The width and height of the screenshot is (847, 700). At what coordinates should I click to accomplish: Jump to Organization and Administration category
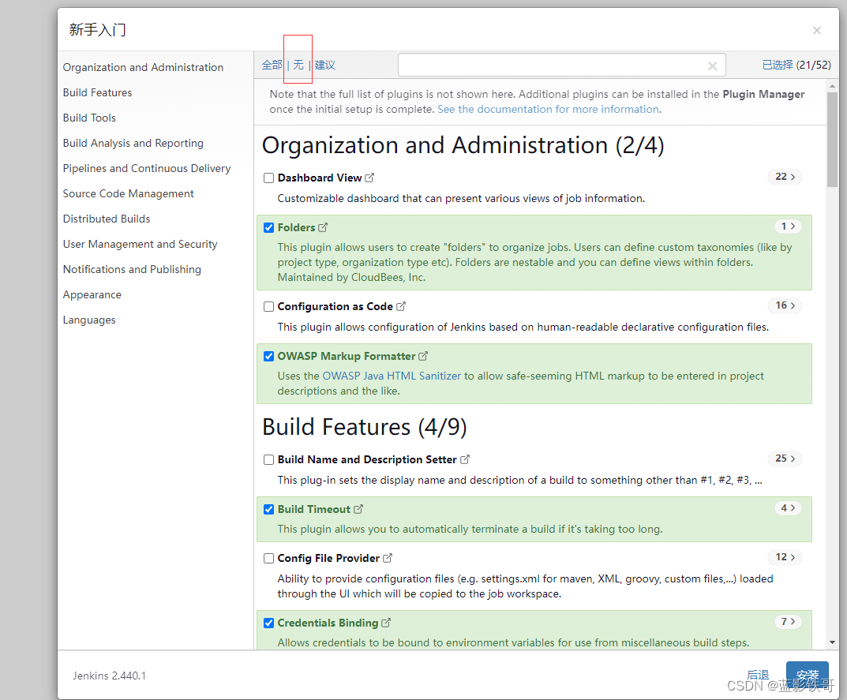pyautogui.click(x=143, y=68)
